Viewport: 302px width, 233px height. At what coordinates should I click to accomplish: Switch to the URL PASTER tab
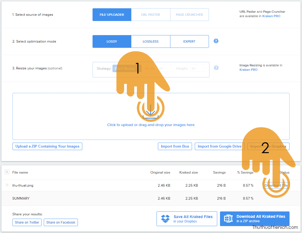click(150, 15)
